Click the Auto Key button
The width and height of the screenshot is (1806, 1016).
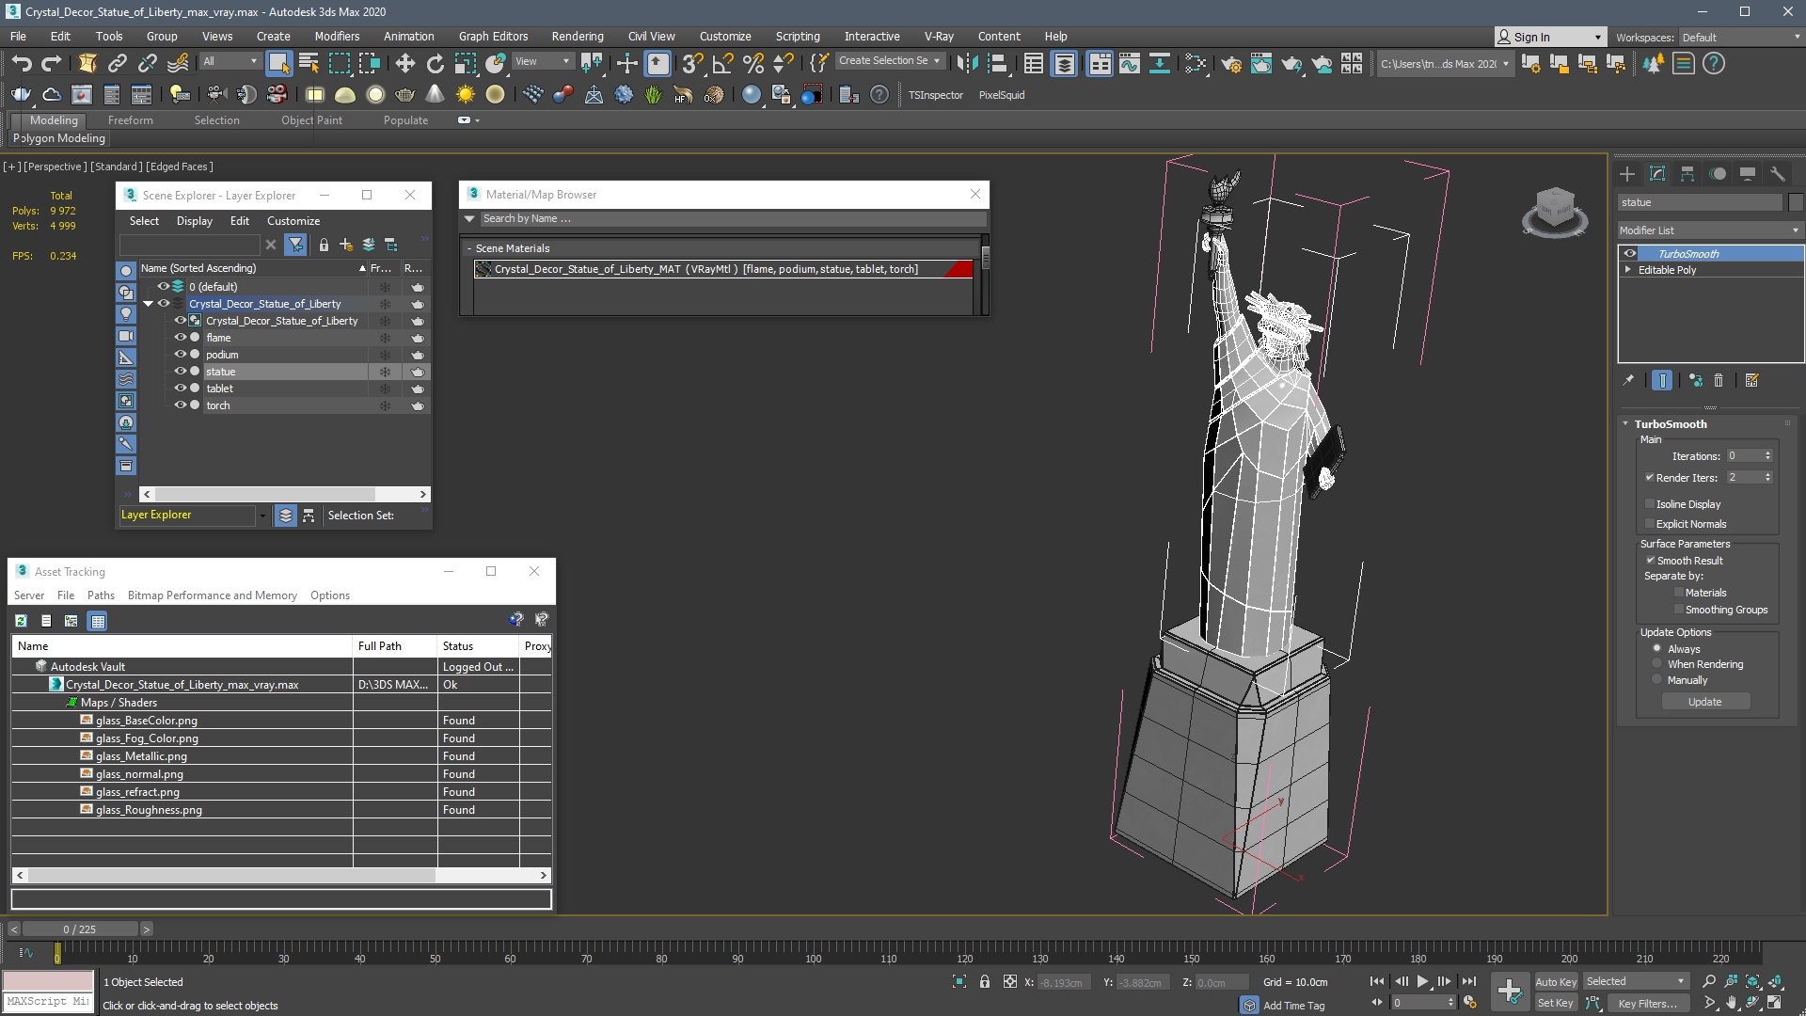1556,982
